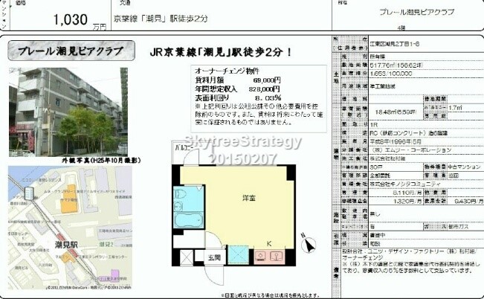Click the washbasin symbol in the bathroom
Screen dimensions: 484x299
pyautogui.click(x=178, y=206)
